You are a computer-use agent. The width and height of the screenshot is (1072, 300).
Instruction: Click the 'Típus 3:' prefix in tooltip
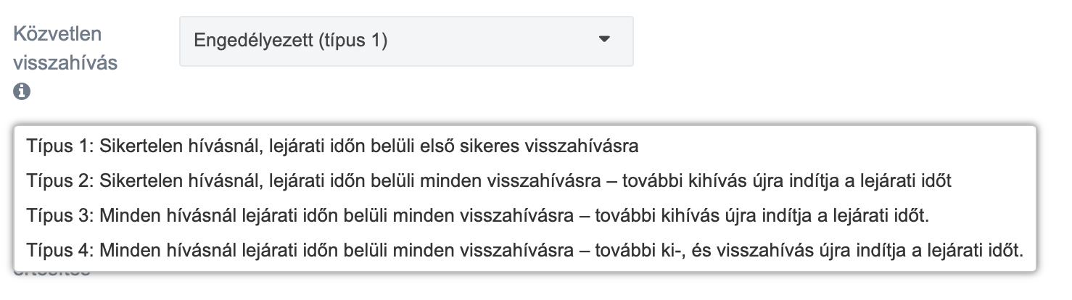pyautogui.click(x=59, y=216)
